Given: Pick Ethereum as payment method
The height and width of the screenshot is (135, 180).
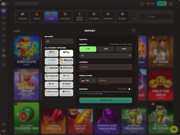Looking at the screenshot, I should (x=66, y=69).
